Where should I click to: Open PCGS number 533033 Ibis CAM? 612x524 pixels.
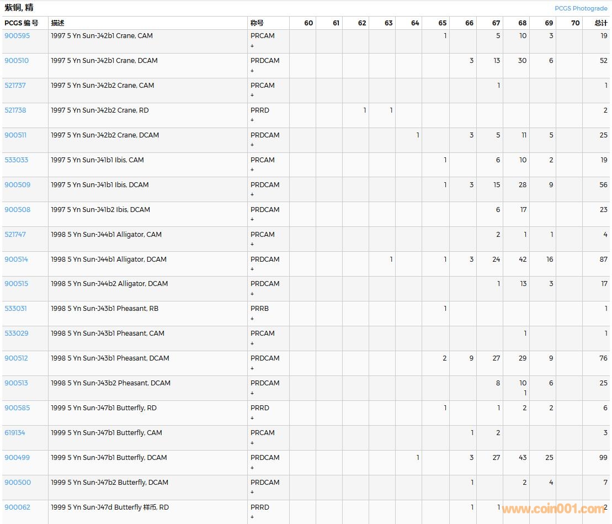tap(17, 160)
